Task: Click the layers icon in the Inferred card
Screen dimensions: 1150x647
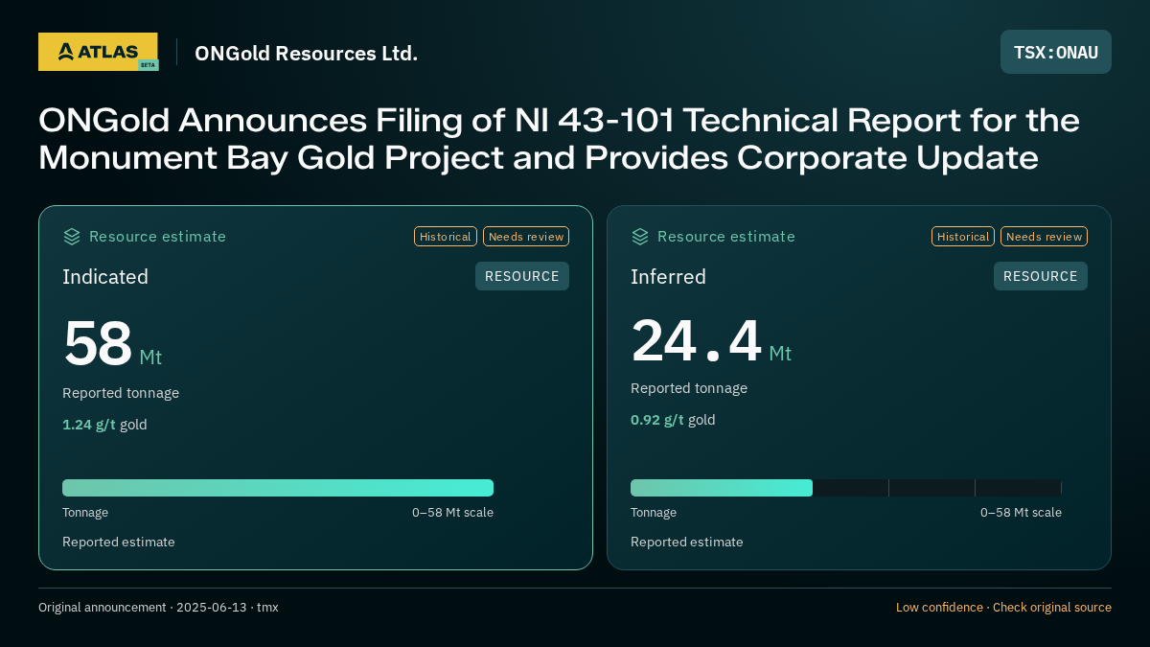Action: pyautogui.click(x=640, y=237)
